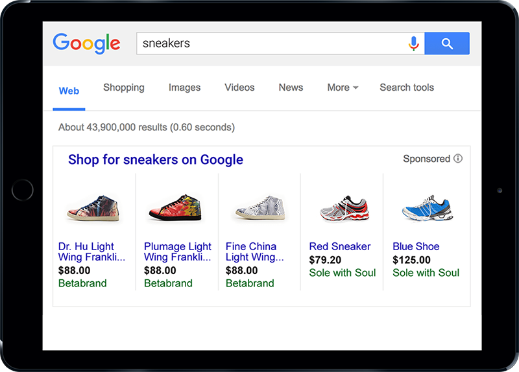The image size is (519, 372).
Task: Open Shop for sneakers on Google link
Action: (x=156, y=159)
